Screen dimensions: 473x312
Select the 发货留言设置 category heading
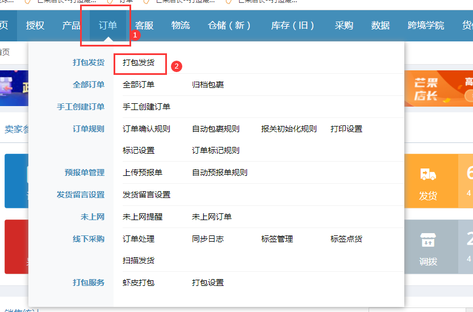click(x=81, y=195)
